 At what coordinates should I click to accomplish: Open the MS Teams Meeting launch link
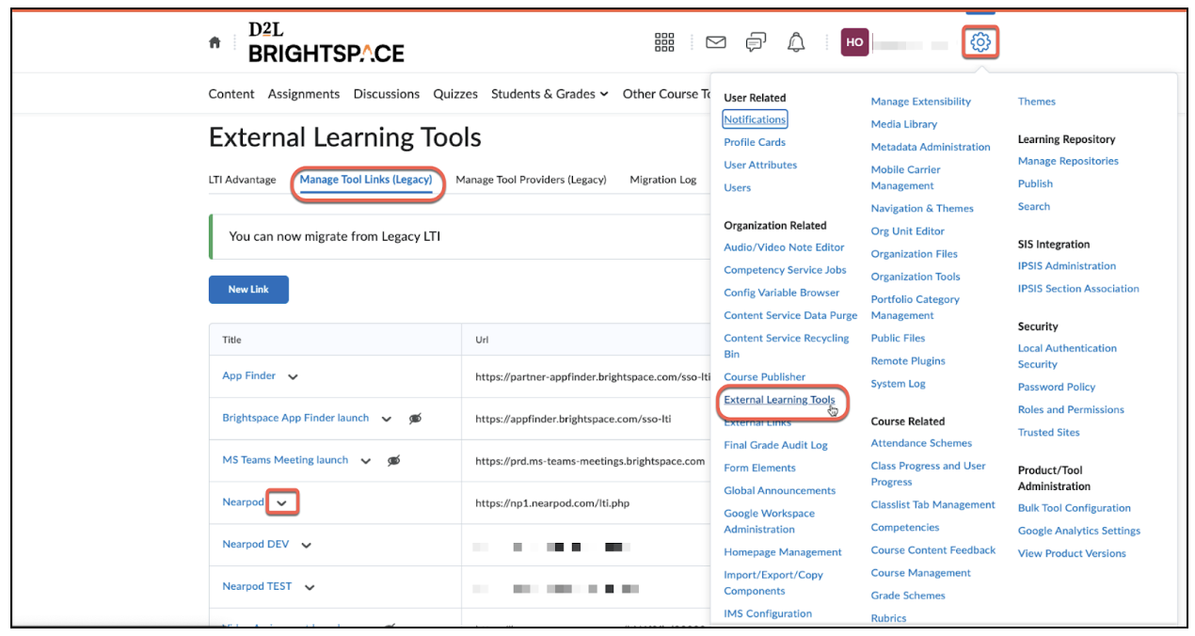point(285,460)
